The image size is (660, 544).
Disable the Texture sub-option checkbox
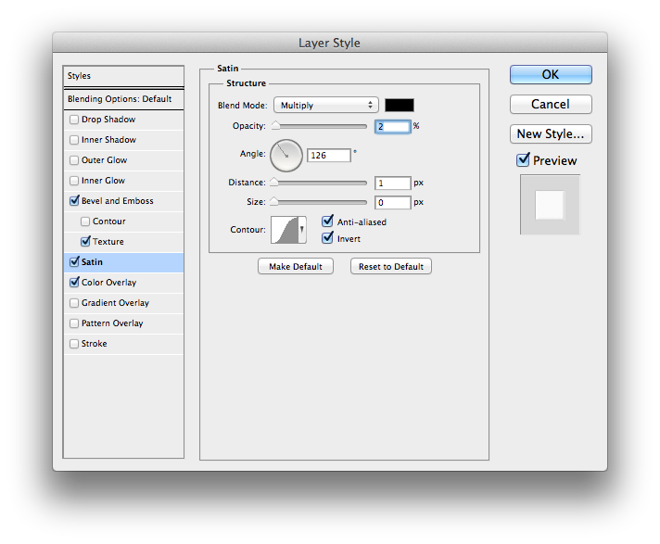tap(85, 242)
